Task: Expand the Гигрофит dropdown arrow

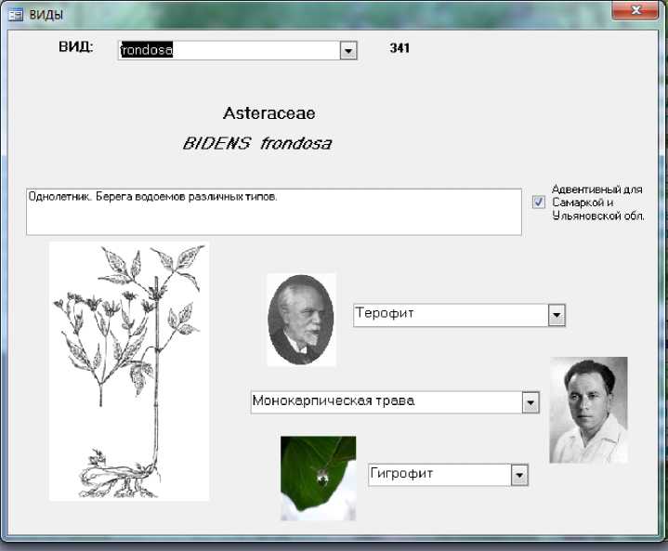Action: coord(519,475)
